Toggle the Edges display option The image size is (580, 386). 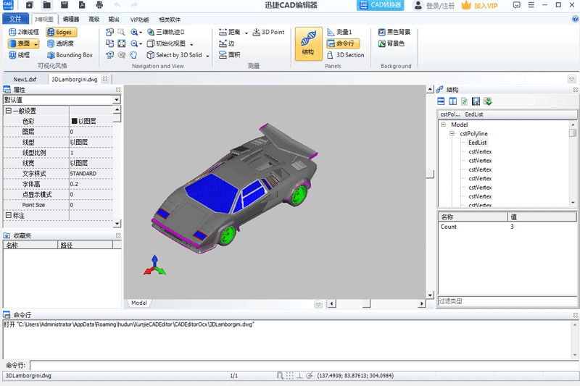(62, 32)
